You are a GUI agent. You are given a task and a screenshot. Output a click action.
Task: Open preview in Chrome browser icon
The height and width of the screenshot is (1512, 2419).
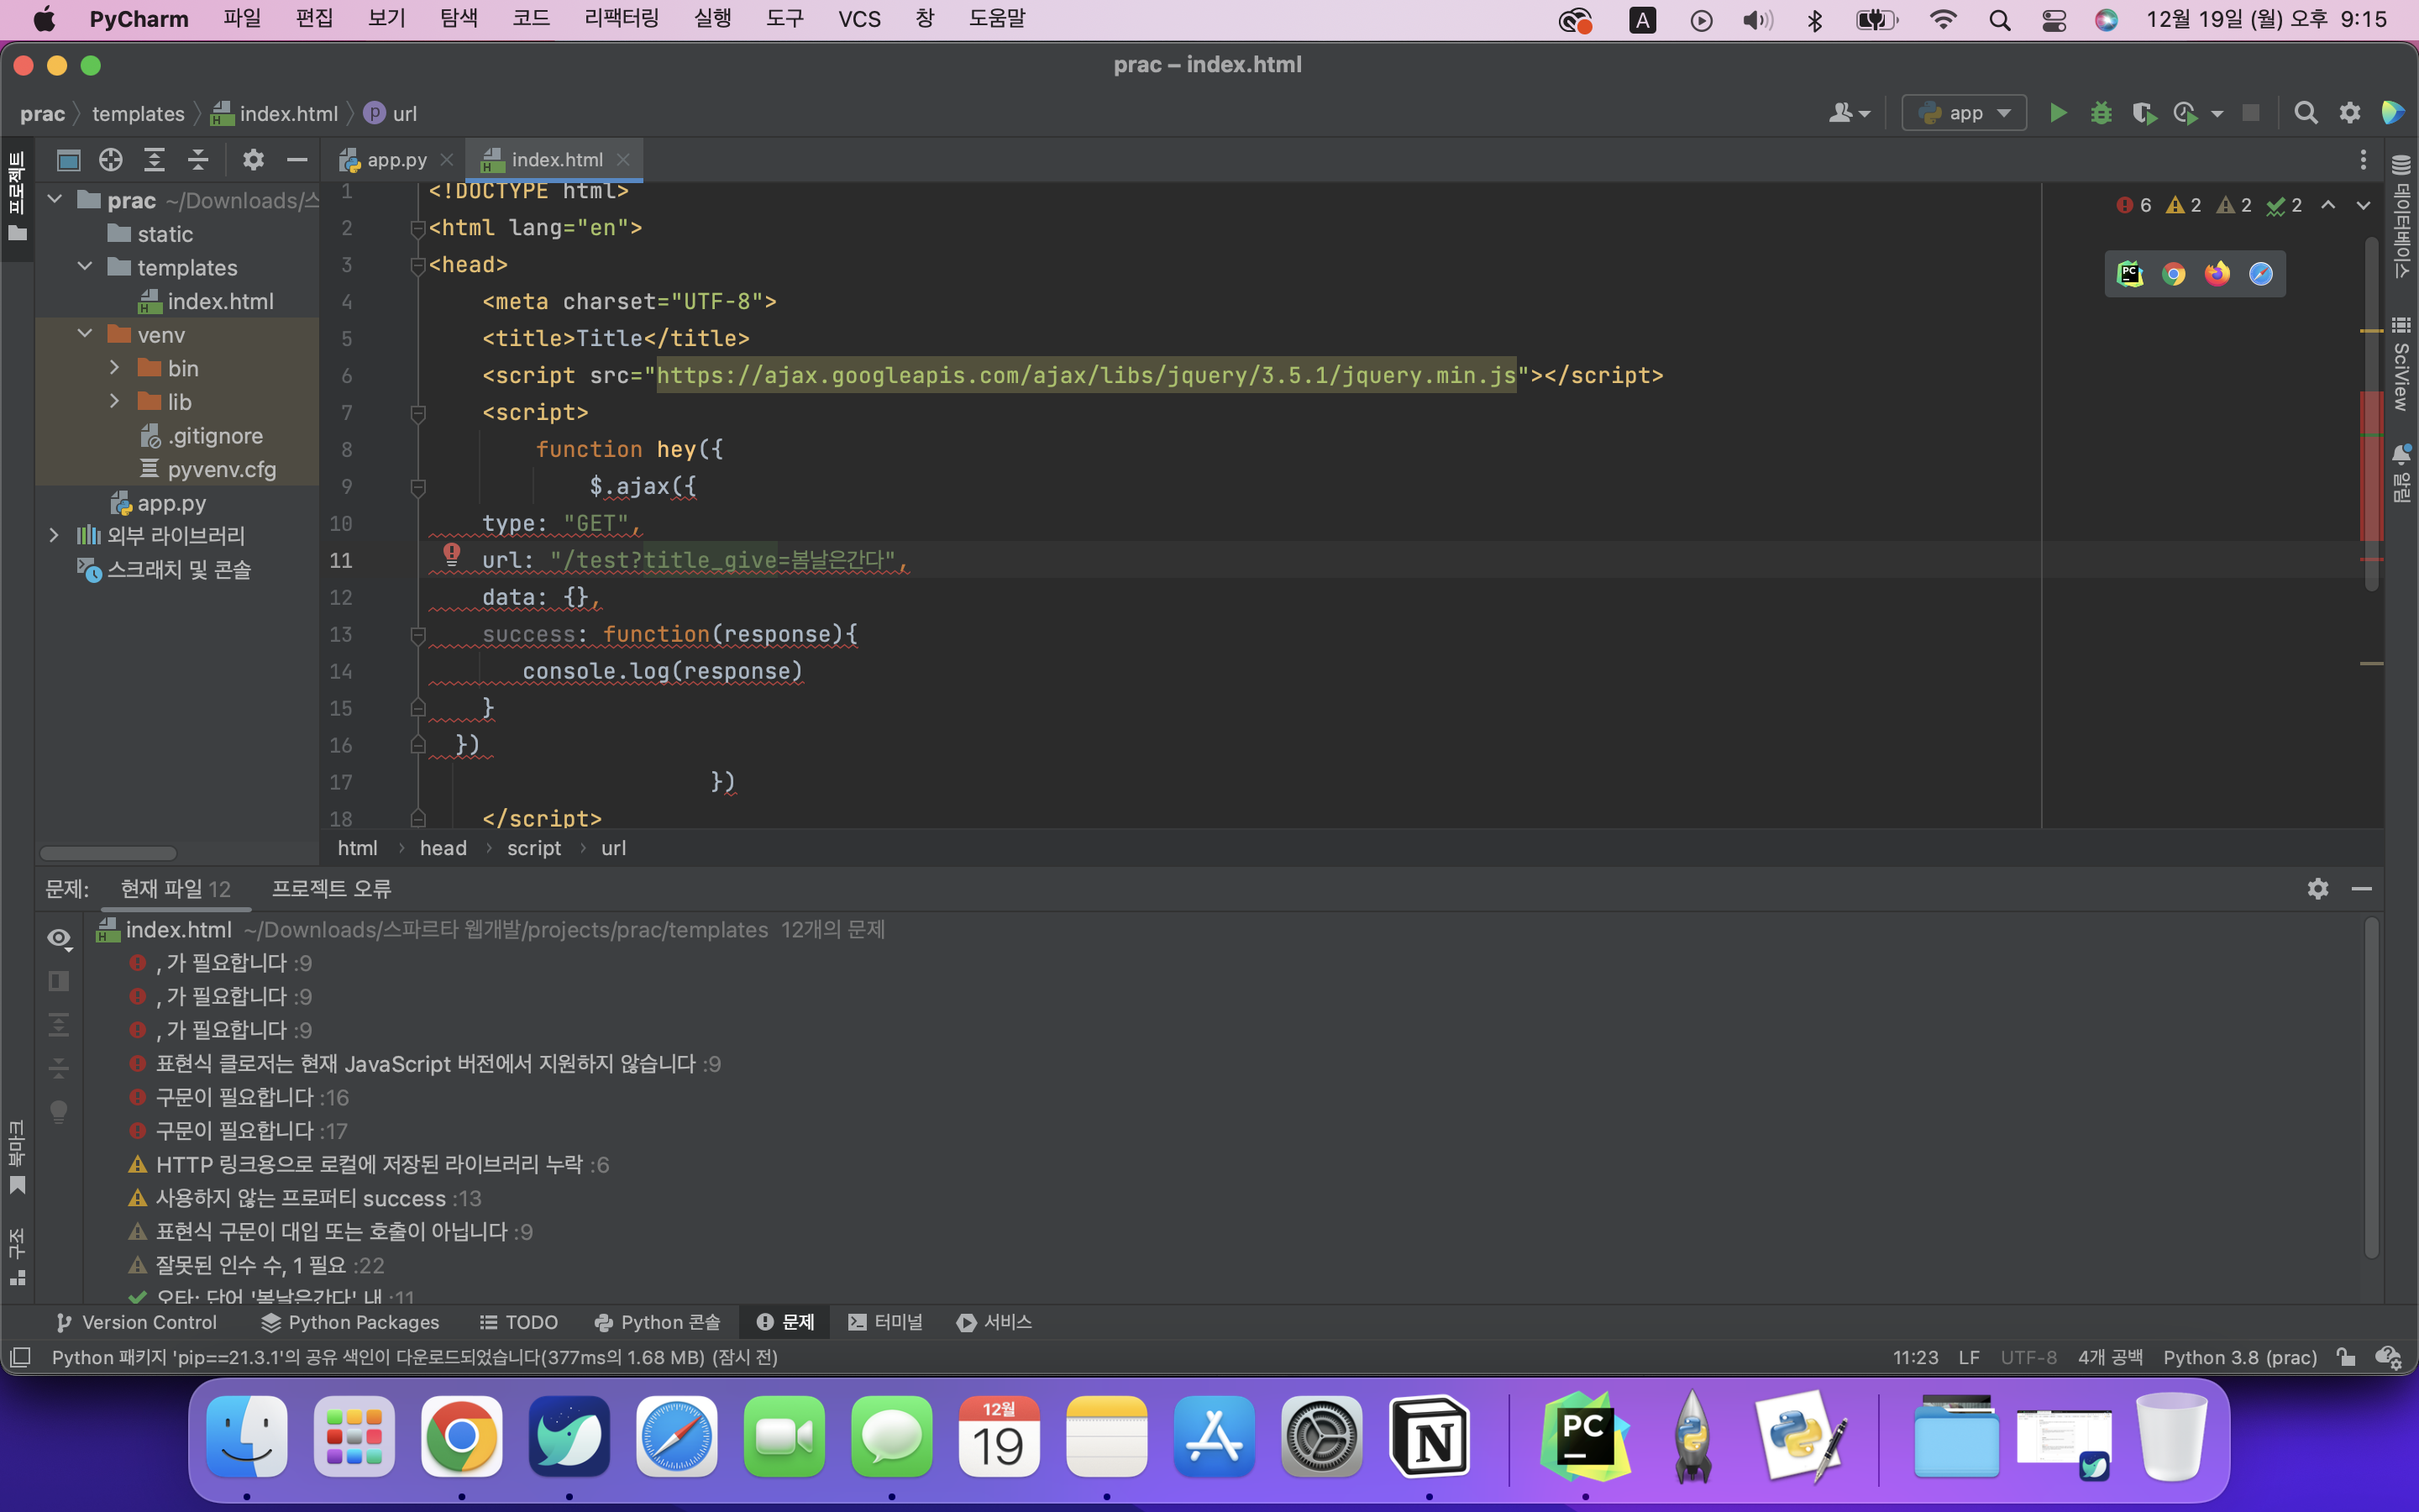(2173, 274)
